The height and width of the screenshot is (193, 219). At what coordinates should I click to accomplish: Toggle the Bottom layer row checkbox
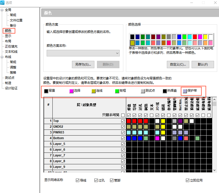coord(123,138)
